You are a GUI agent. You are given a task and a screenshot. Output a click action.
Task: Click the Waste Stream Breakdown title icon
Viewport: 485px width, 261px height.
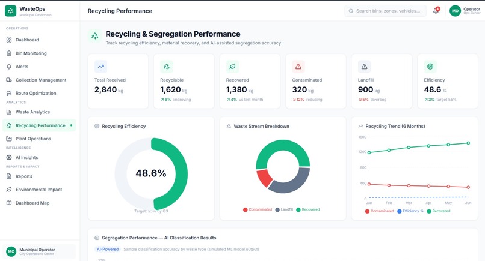coord(229,126)
